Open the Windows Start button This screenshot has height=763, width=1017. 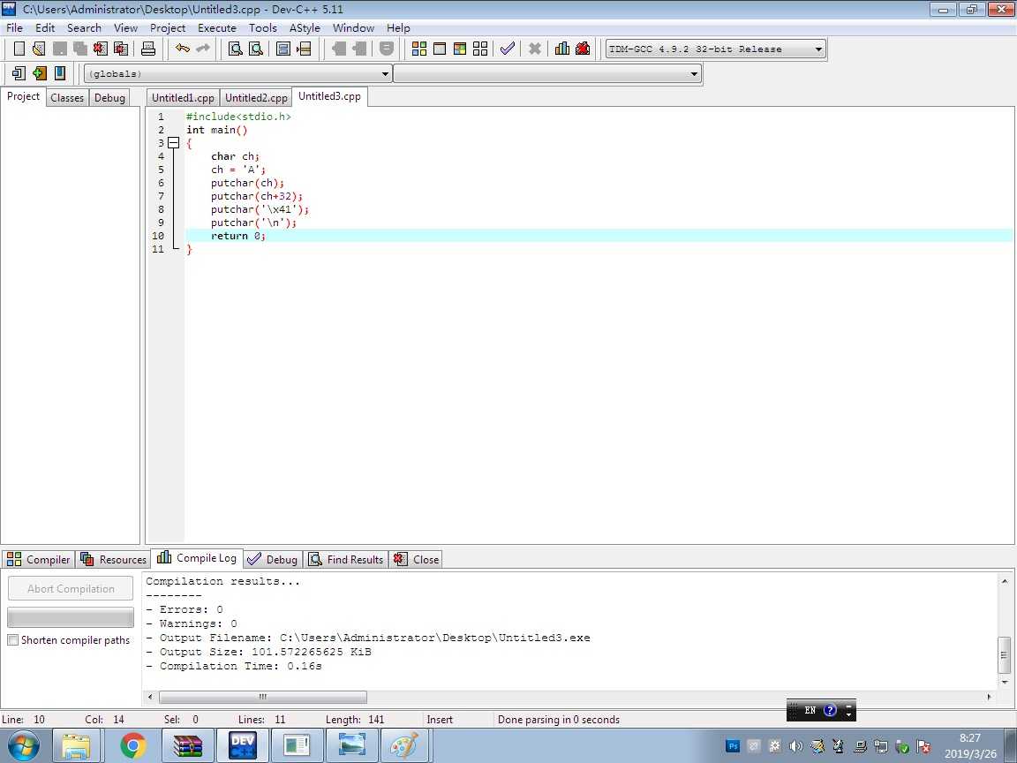click(23, 746)
